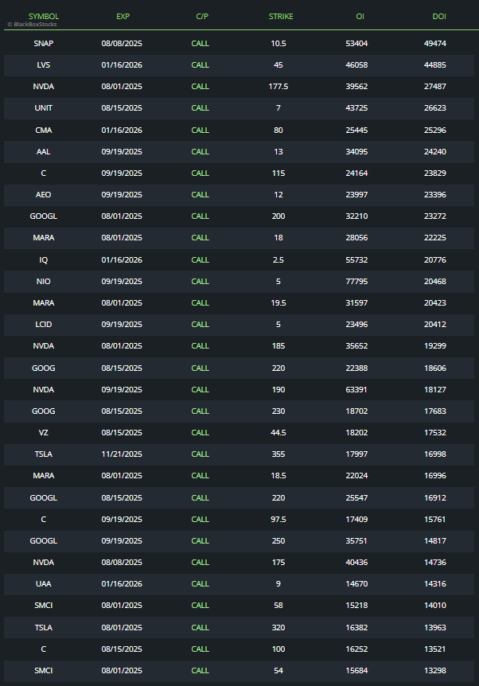Click the 10.5 strike value
Screen dimensions: 479x686
(278, 43)
